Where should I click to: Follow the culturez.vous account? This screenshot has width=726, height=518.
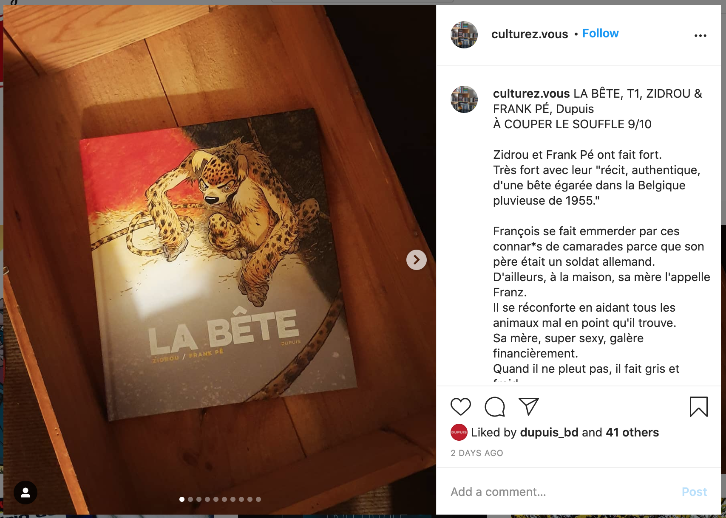(600, 34)
